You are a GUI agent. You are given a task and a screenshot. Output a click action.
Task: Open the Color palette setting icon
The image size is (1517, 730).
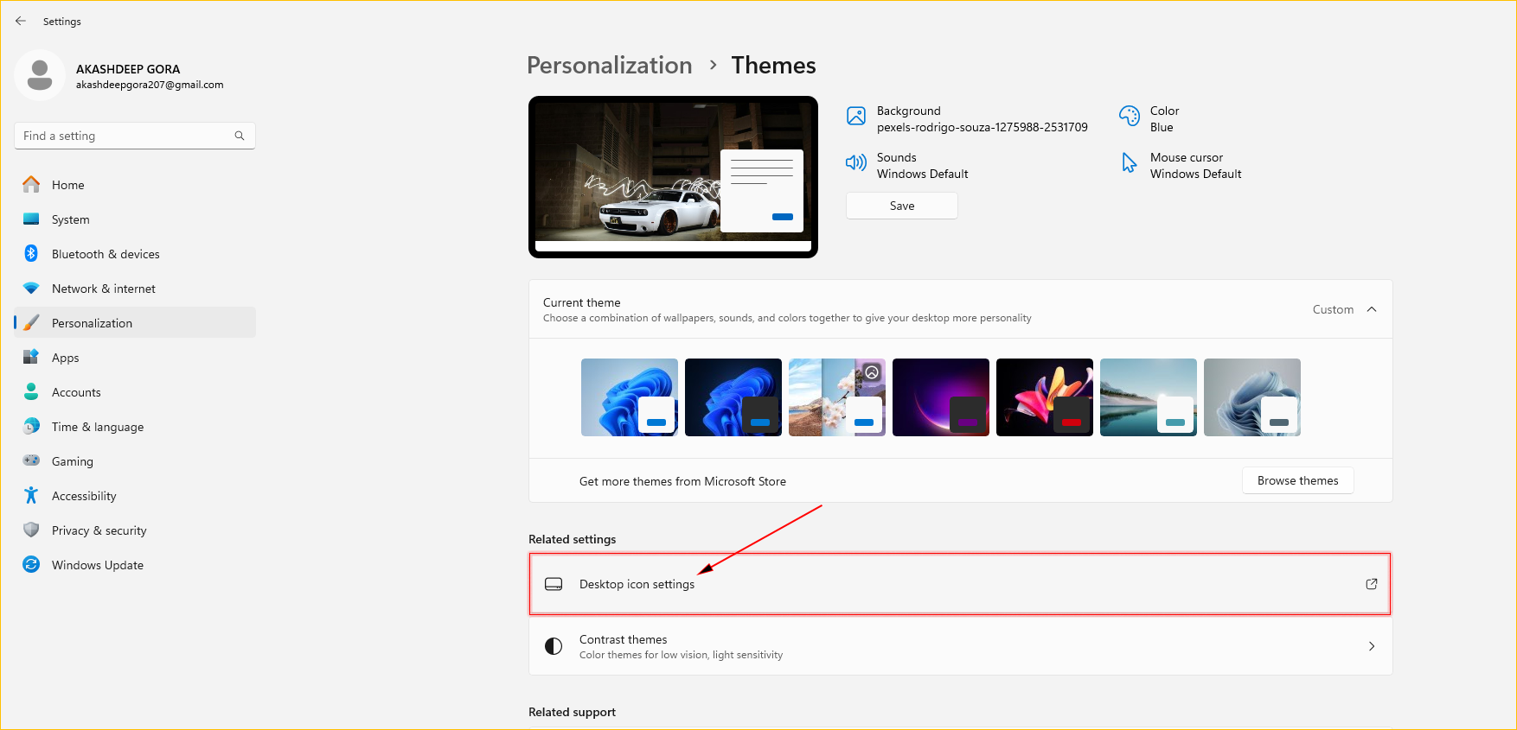1129,116
